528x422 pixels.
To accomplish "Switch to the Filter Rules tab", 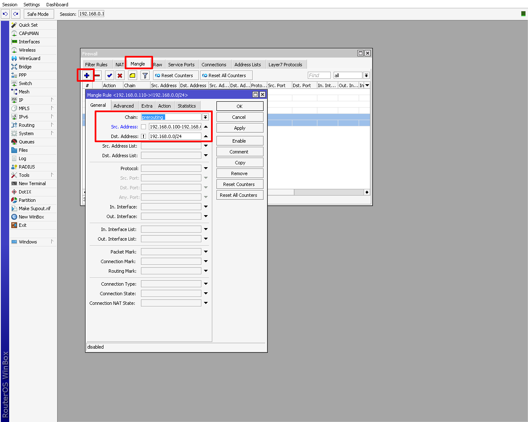I will point(96,65).
